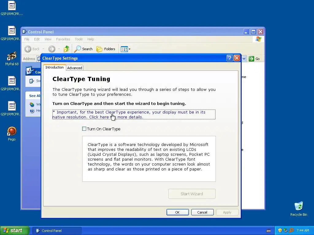Open the View menu in Control Panel

48,39
